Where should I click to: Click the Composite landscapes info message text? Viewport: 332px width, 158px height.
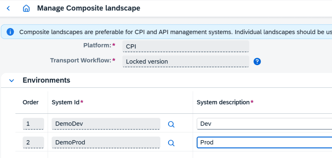point(175,32)
